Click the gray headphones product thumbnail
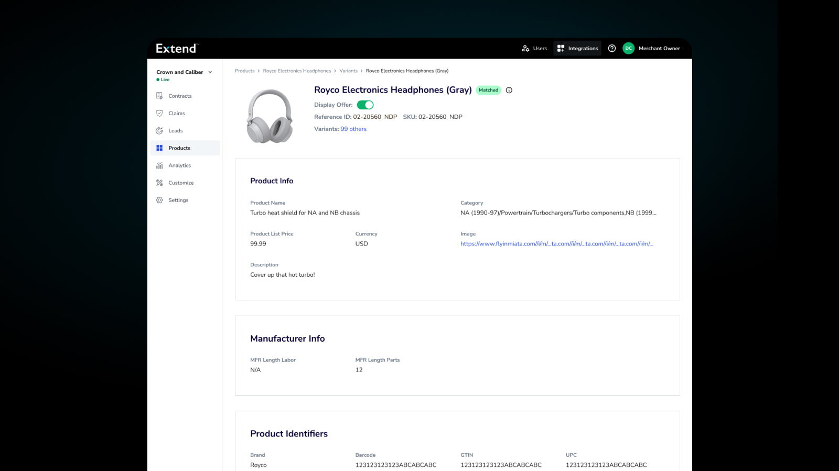The height and width of the screenshot is (471, 839). click(x=270, y=116)
